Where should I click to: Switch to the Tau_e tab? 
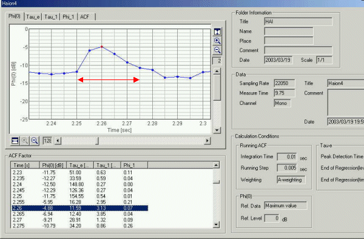click(33, 17)
